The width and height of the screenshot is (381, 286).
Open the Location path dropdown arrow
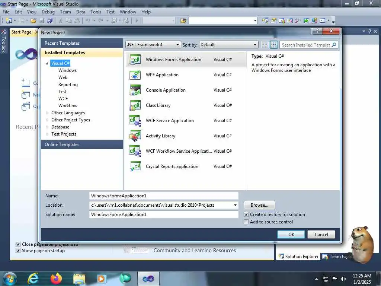(235, 205)
